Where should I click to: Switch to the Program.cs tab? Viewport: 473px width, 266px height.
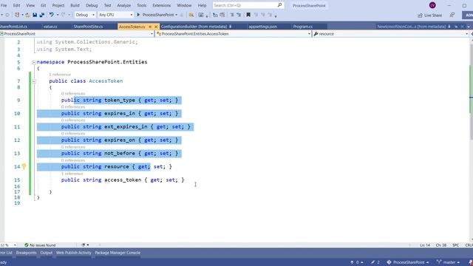[x=303, y=27]
